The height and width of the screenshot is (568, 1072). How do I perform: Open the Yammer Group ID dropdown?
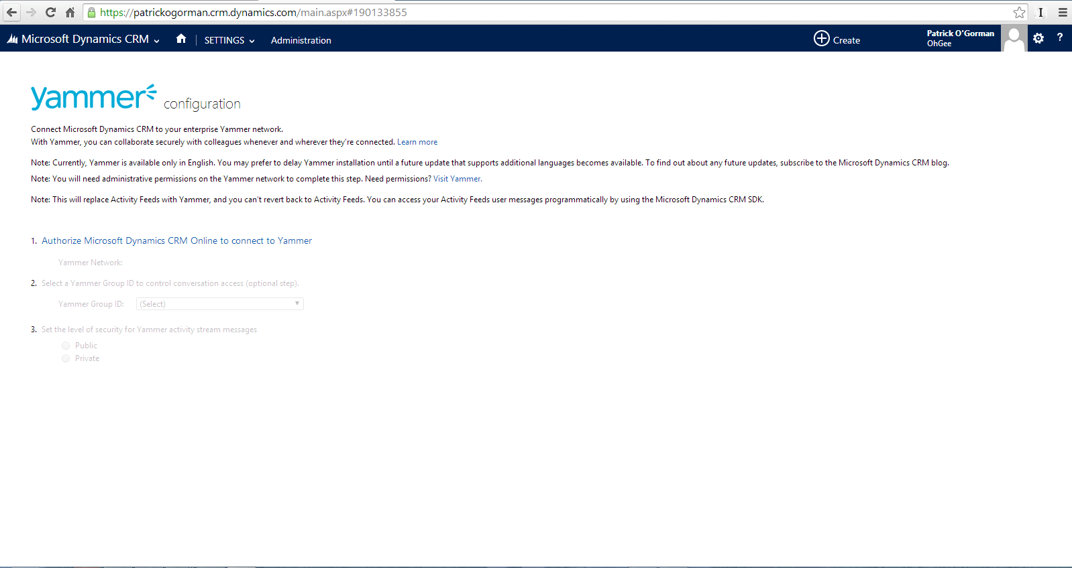tap(220, 304)
